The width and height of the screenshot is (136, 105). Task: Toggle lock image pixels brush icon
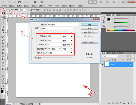(x=110, y=60)
